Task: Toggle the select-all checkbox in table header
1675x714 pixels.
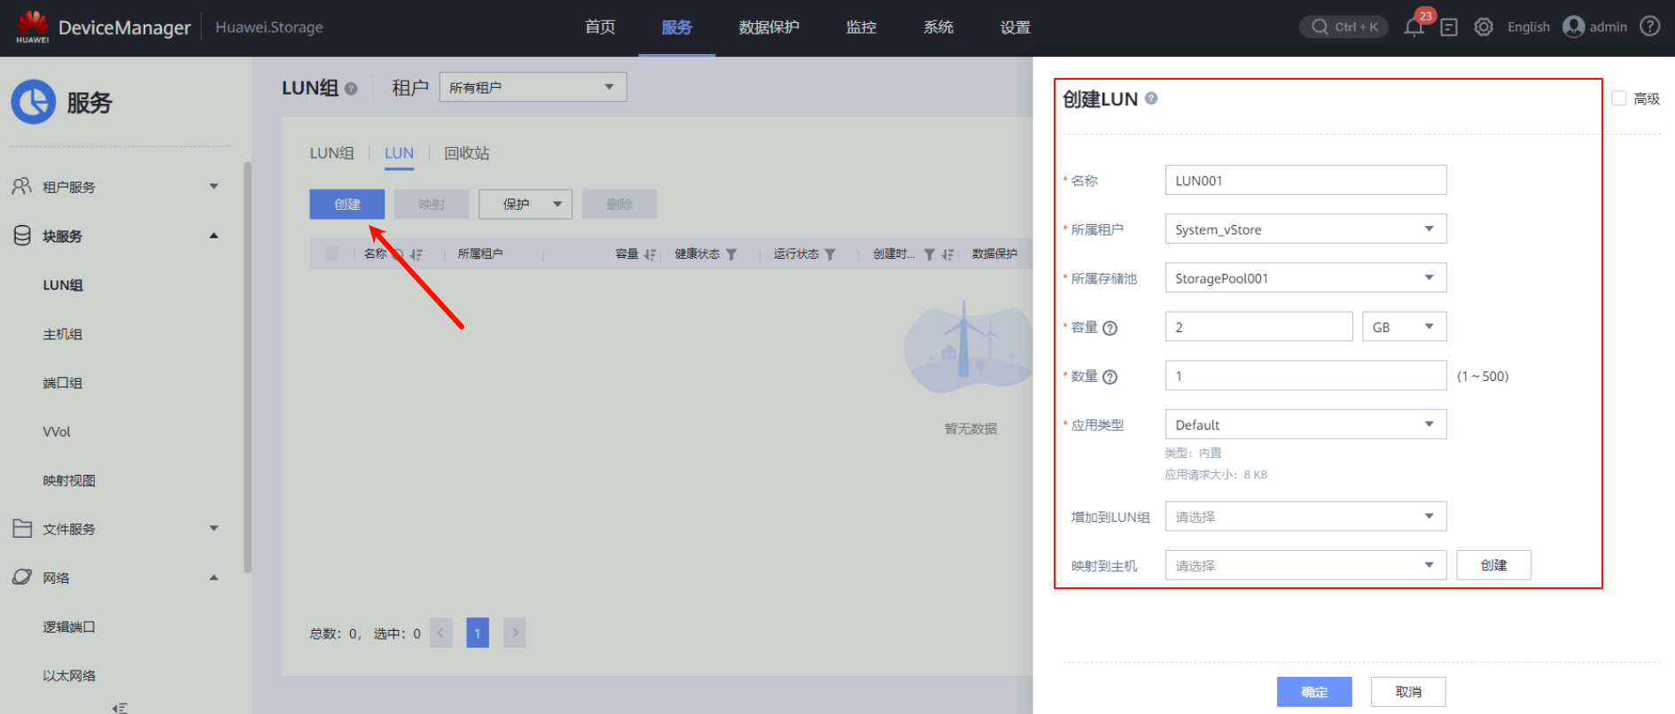Action: point(332,253)
